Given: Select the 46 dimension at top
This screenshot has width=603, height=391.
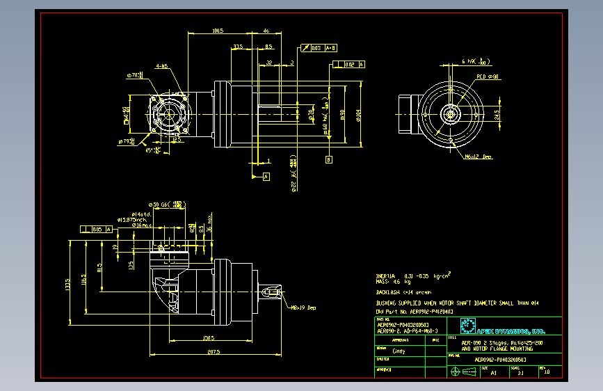Looking at the screenshot, I should [x=266, y=31].
